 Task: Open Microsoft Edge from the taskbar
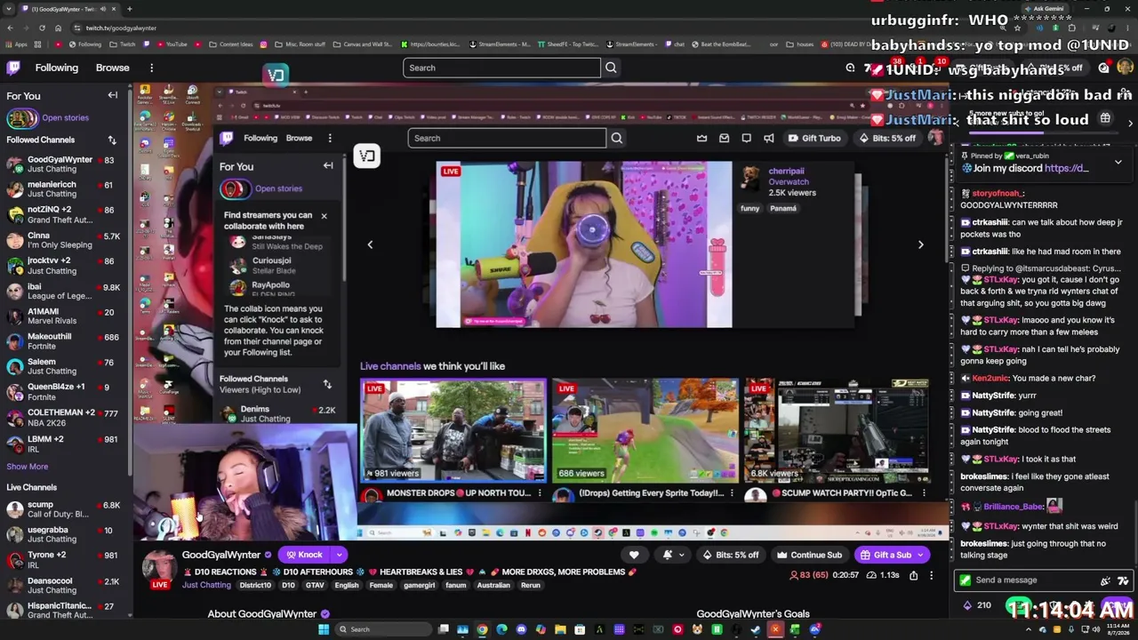501,629
